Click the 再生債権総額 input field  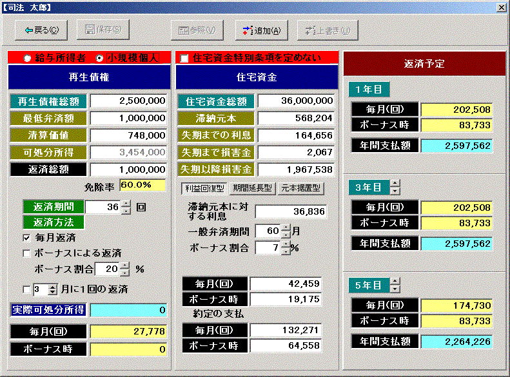pyautogui.click(x=128, y=101)
